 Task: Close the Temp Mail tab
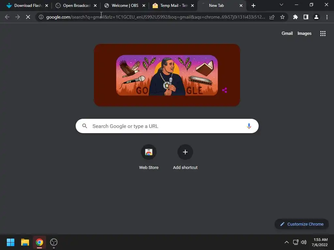point(192,6)
